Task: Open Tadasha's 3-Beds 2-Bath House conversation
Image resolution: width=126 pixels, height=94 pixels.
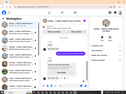Action: coord(19,87)
